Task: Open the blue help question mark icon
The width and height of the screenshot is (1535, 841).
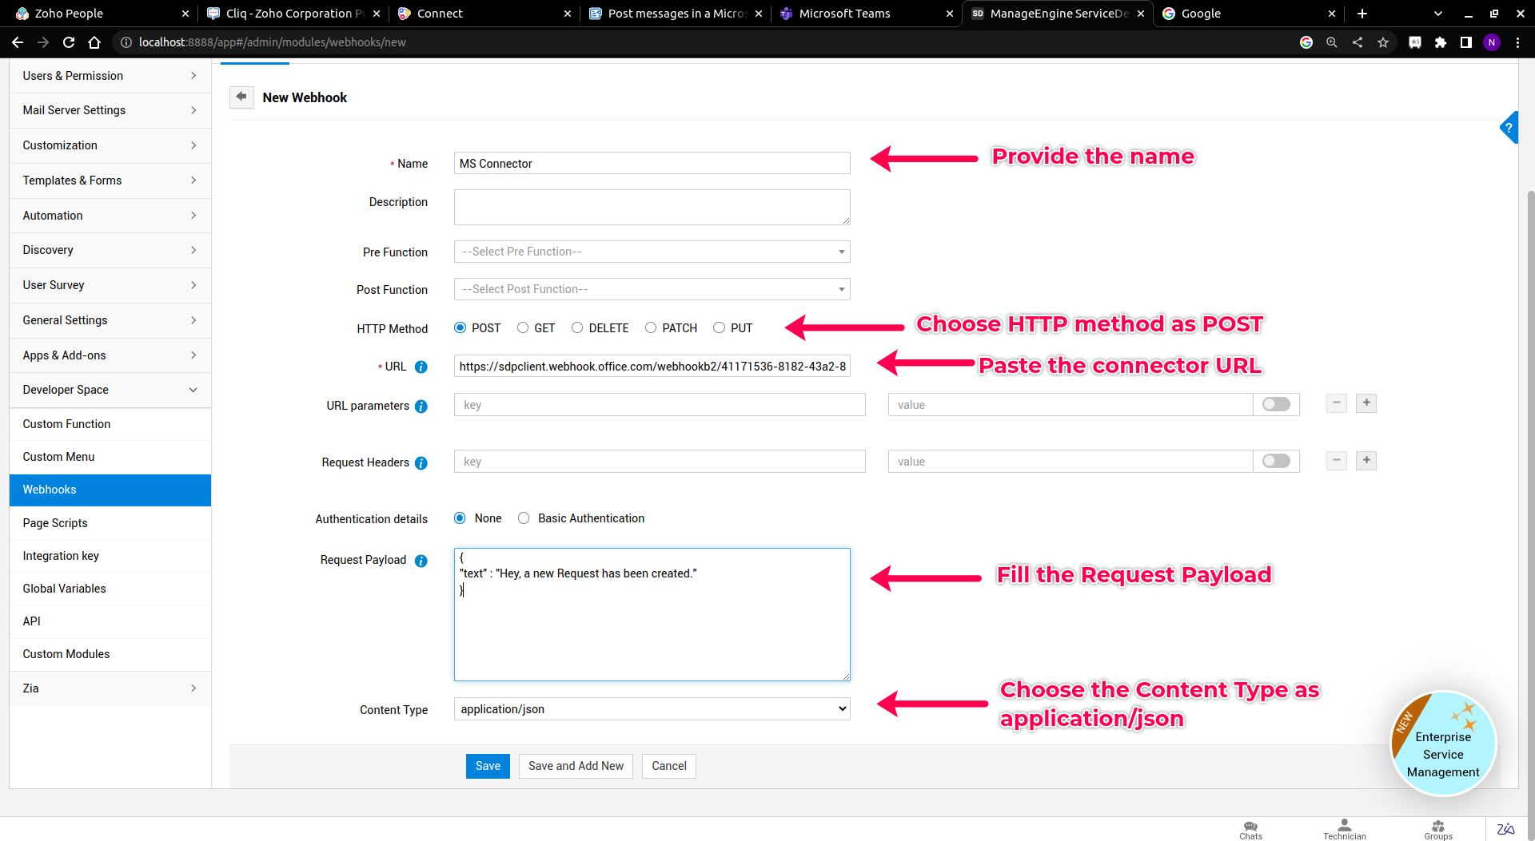Action: [1509, 128]
